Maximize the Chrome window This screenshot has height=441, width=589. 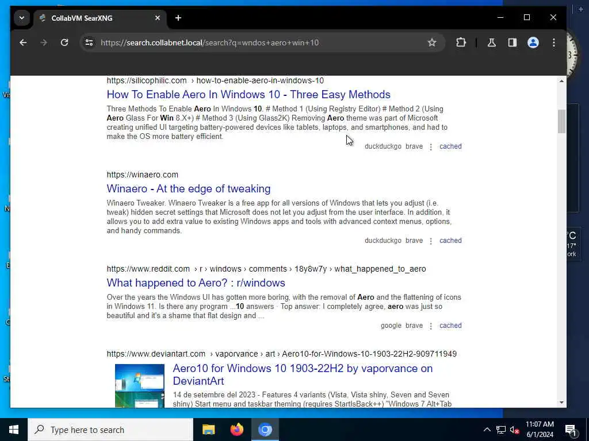pos(527,18)
